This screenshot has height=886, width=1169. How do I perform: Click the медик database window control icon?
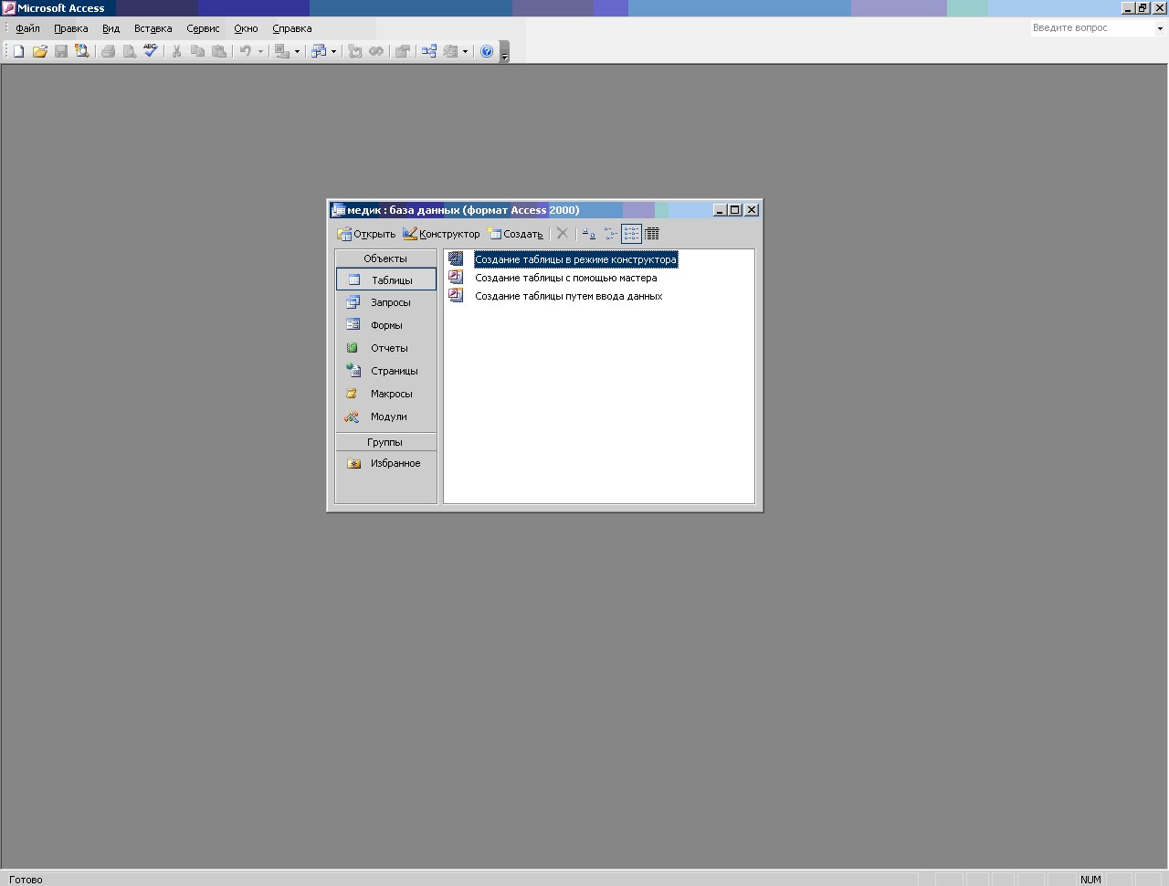[338, 210]
